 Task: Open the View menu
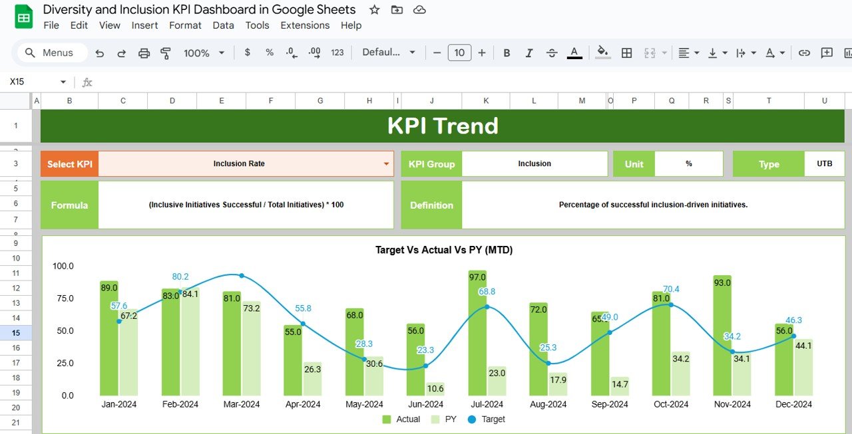[110, 25]
